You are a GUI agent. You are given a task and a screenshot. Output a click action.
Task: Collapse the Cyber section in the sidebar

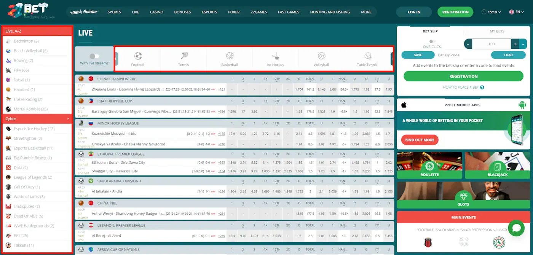coord(68,118)
